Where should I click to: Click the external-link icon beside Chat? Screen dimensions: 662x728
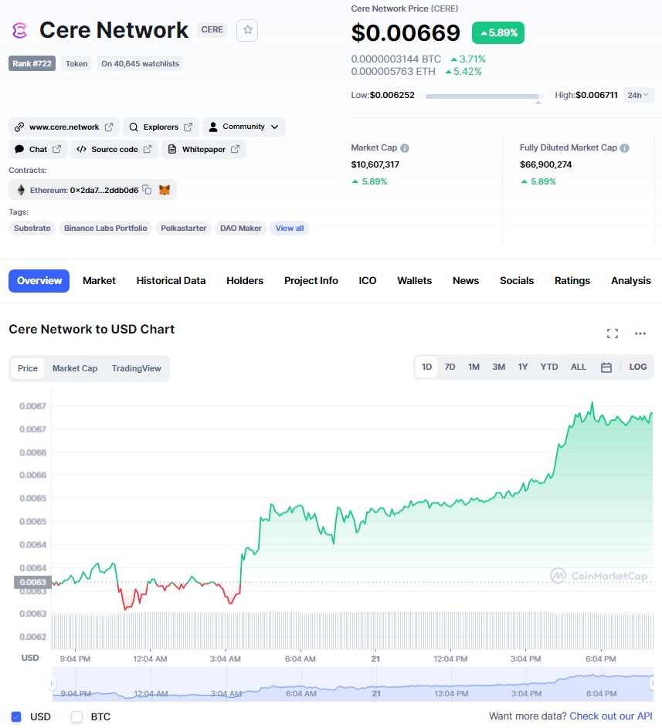56,149
